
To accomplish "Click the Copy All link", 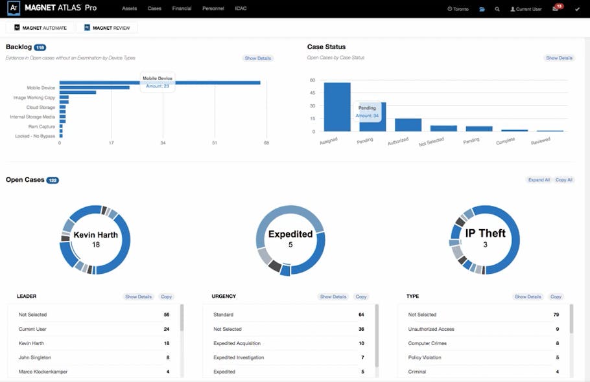I will coord(563,180).
